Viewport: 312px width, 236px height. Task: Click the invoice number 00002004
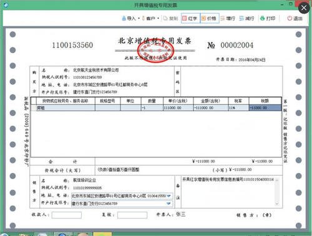237,45
